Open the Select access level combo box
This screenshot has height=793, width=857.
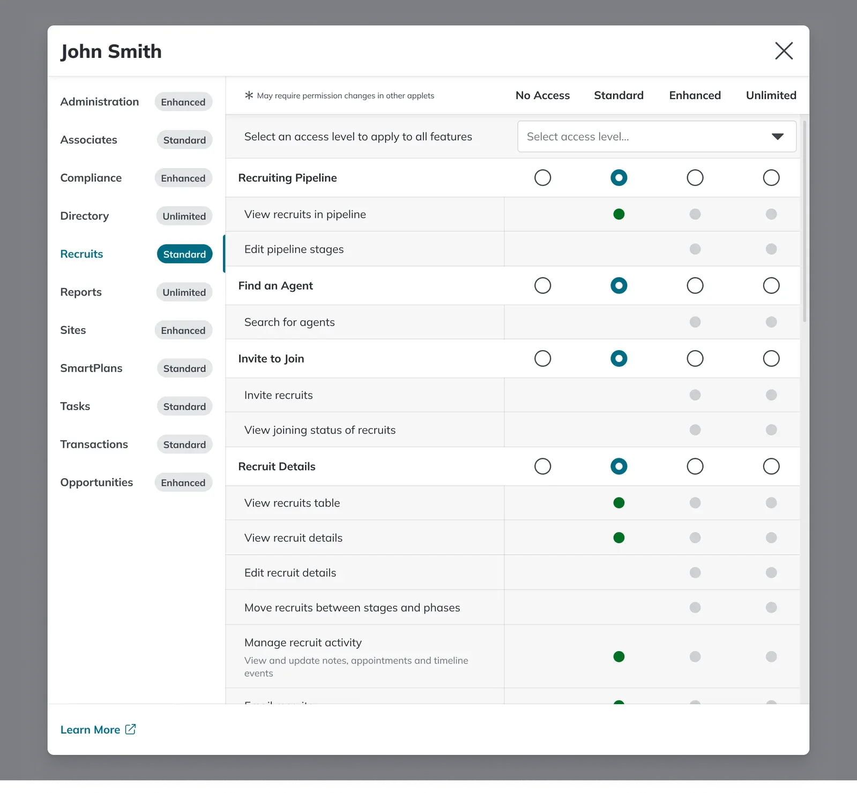[x=657, y=137]
